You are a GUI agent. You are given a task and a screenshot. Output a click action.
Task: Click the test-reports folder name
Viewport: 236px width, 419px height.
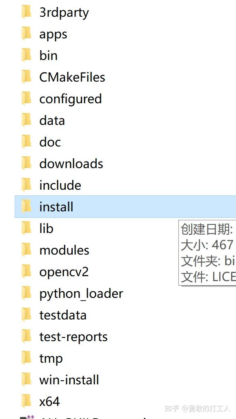coord(73,337)
